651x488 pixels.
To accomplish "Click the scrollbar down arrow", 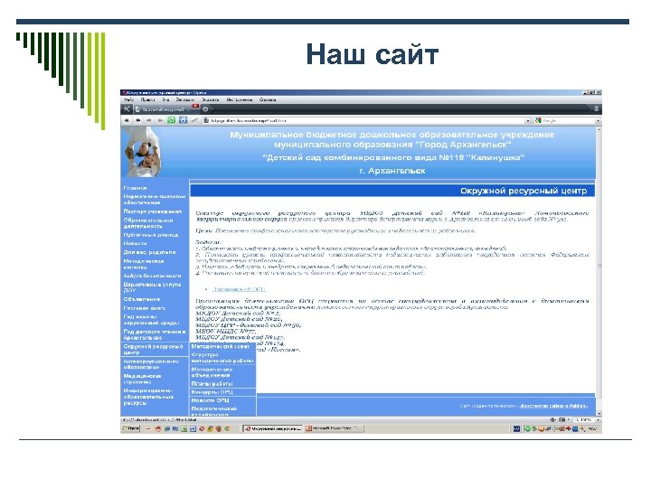I will coord(599,414).
